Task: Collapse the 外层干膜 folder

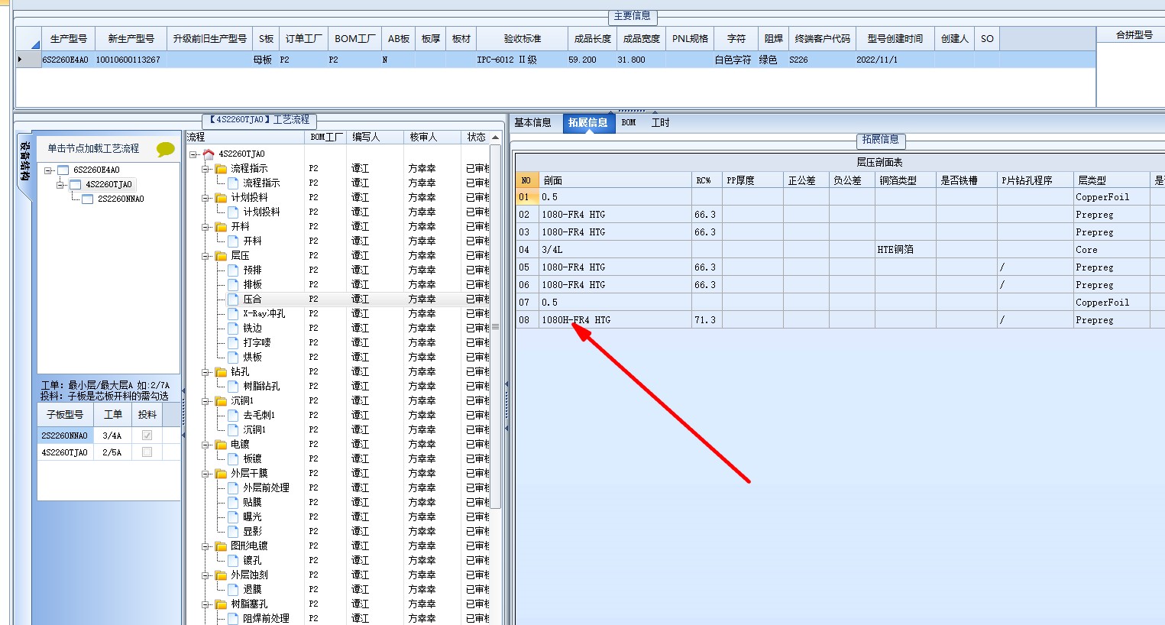Action: coord(206,474)
